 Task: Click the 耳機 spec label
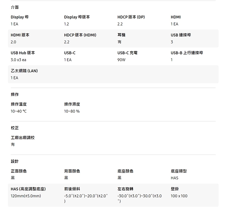pyautogui.click(x=121, y=35)
